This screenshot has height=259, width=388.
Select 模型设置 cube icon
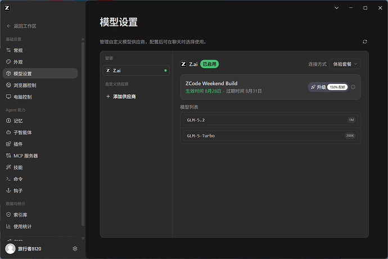[x=8, y=73]
